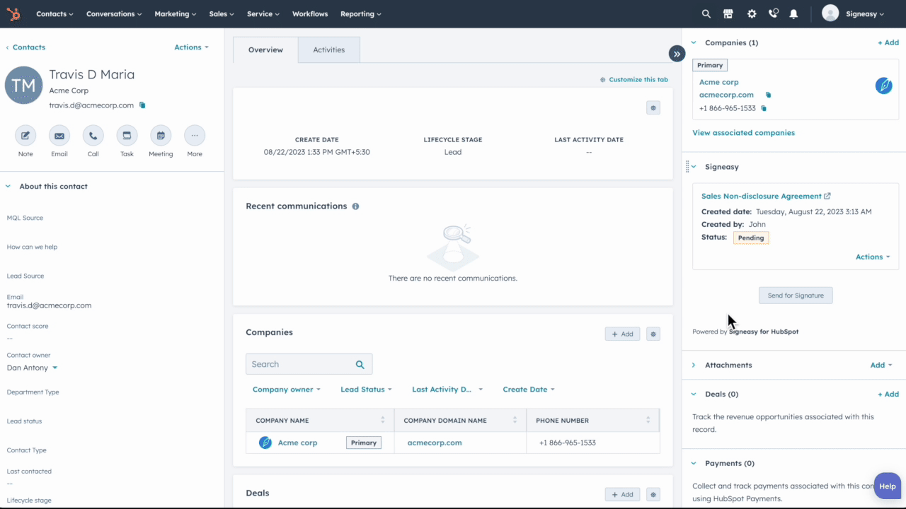
Task: Copy the email travis.d@acmecorp.com under the name
Action: click(x=142, y=105)
